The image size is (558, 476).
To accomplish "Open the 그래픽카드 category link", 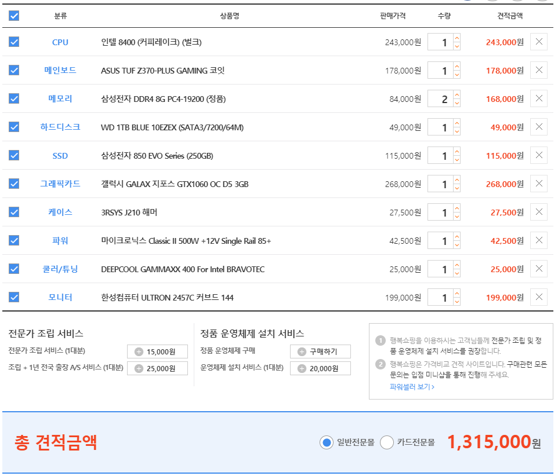I will pos(60,184).
